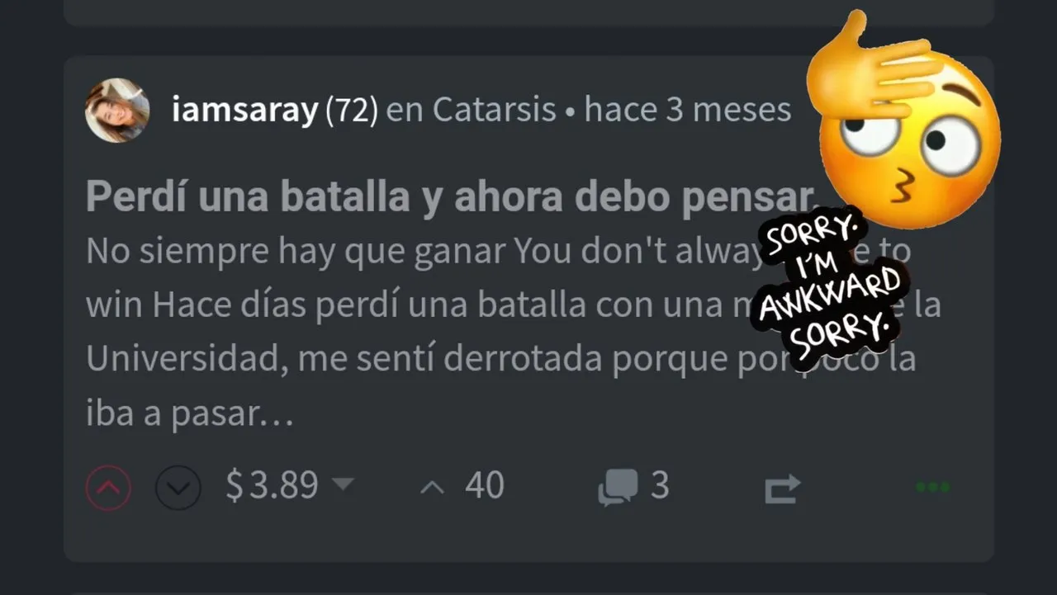
Task: Expand the payout details arrow beside $3.89
Action: pyautogui.click(x=342, y=484)
